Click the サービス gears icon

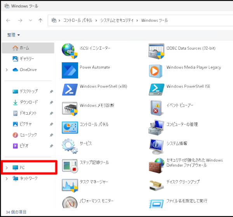[70, 146]
